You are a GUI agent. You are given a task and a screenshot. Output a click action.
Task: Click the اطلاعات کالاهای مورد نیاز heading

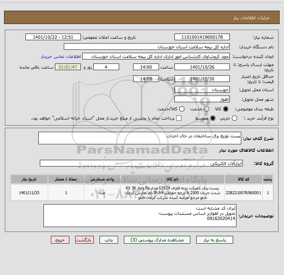[x=246, y=150]
